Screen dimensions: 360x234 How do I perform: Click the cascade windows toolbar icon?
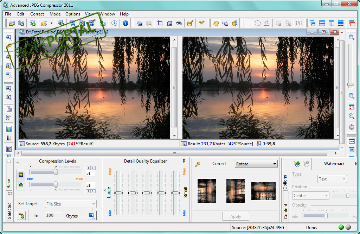coord(313,23)
